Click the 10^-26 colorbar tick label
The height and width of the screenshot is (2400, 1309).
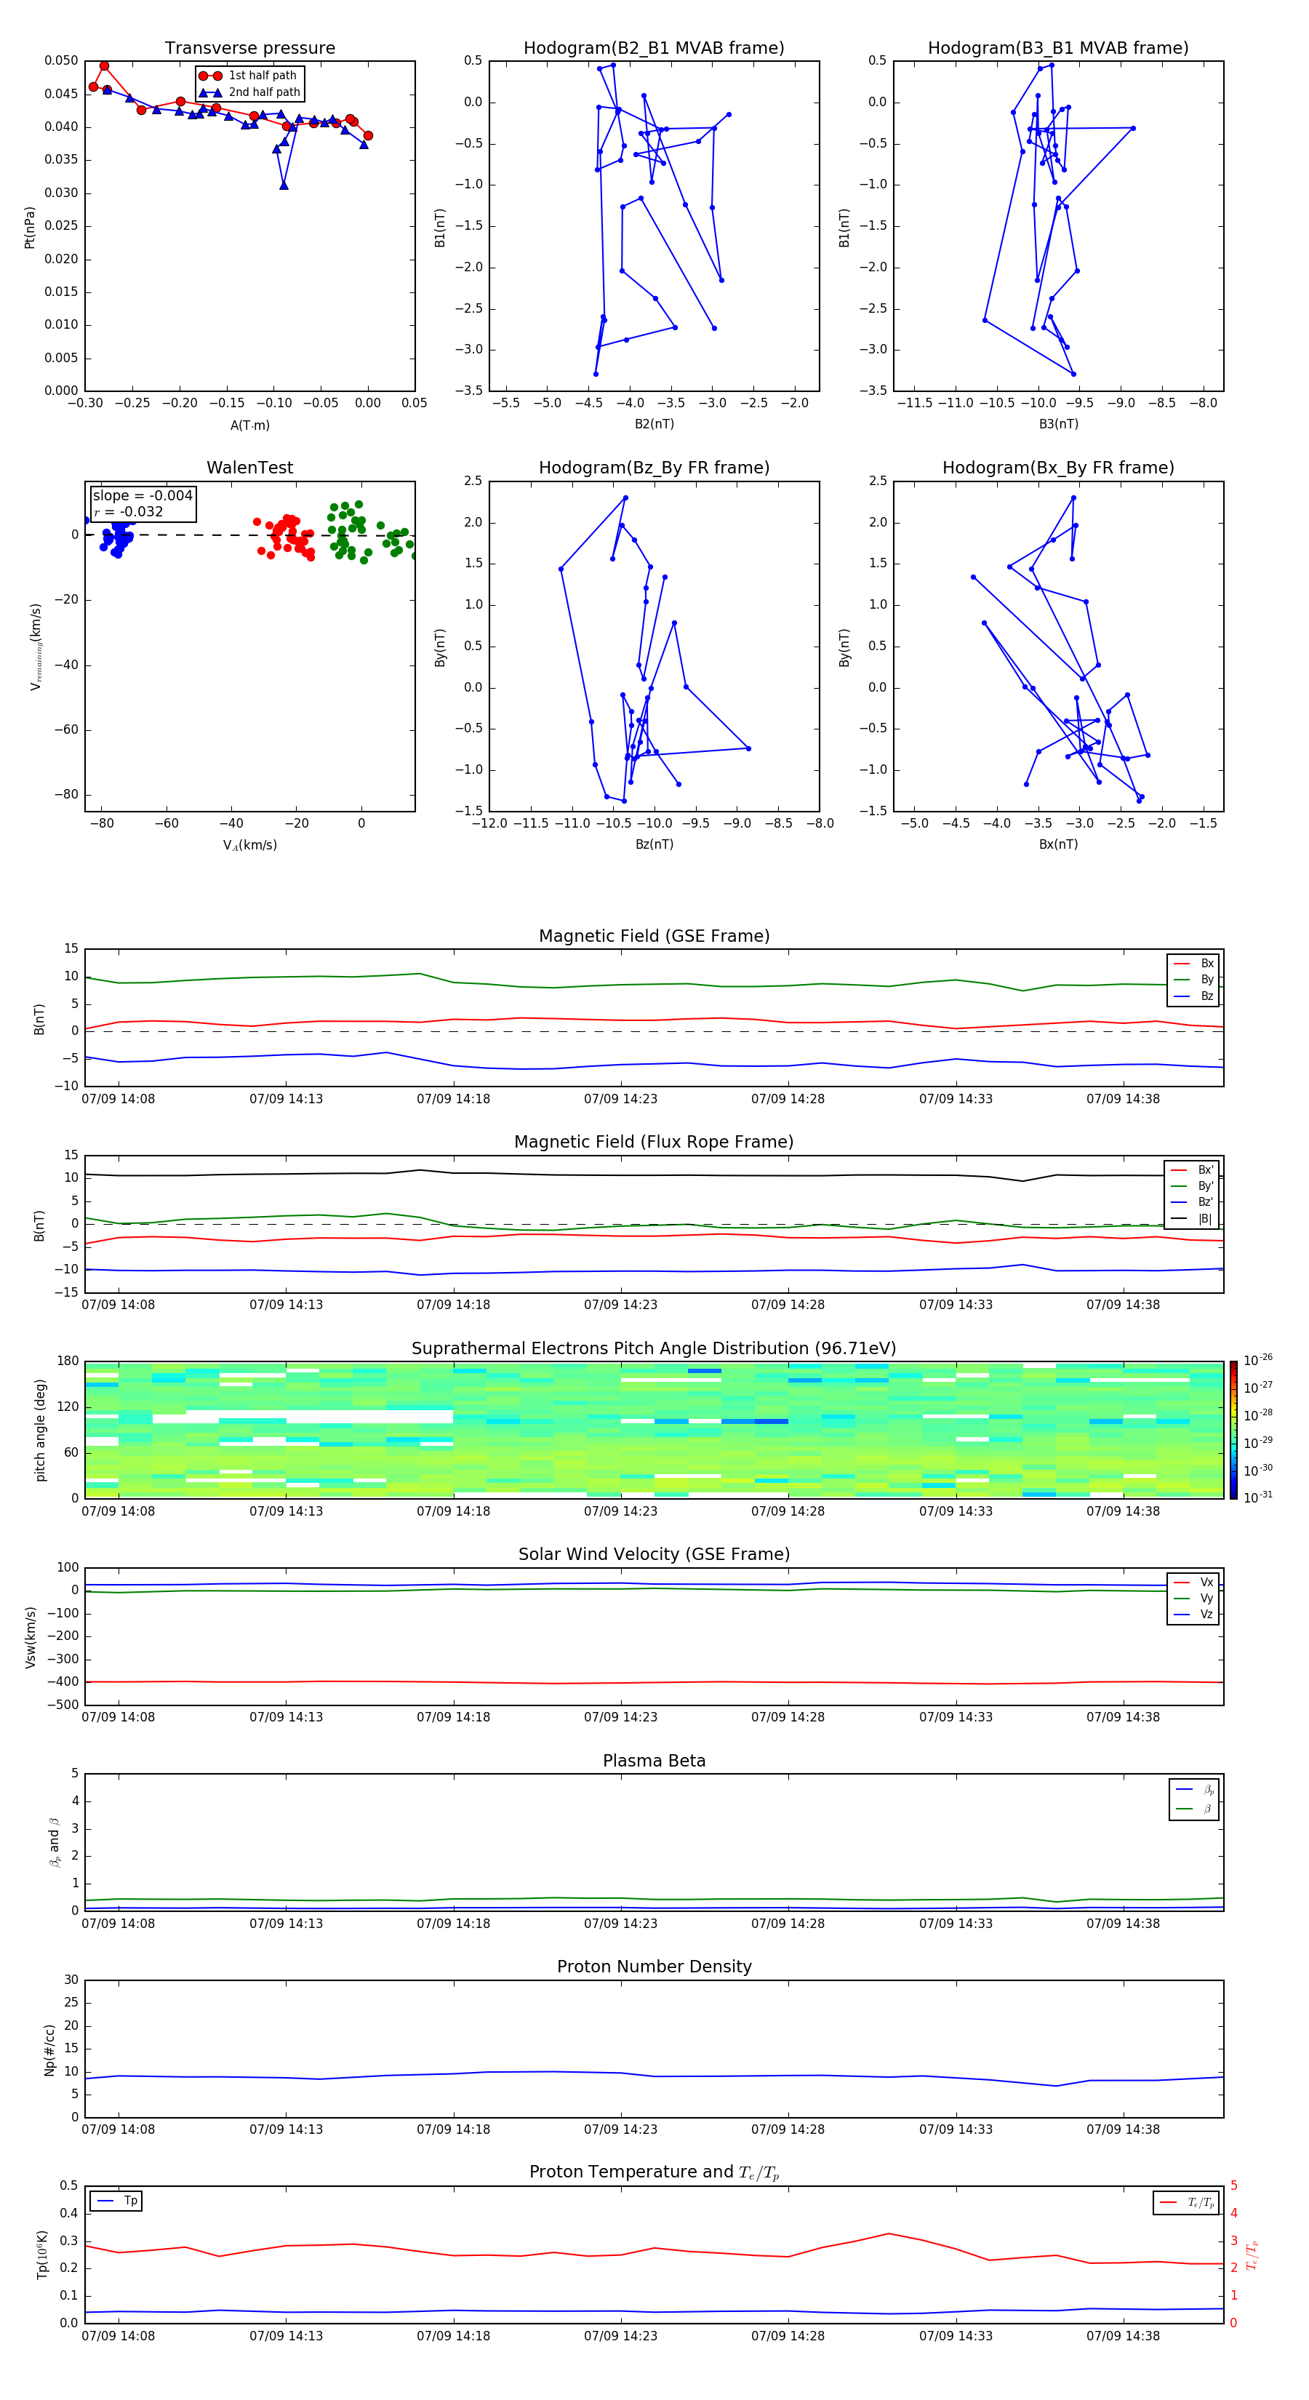click(x=1258, y=1360)
